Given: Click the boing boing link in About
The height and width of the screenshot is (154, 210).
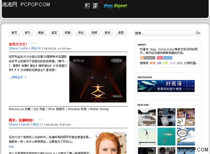Looking at the screenshot, I should pos(166,49).
